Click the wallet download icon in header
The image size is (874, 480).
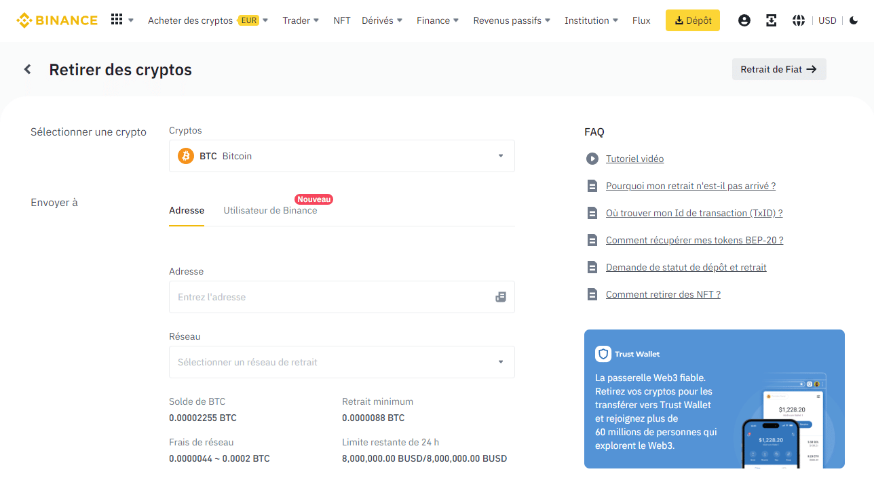click(772, 20)
